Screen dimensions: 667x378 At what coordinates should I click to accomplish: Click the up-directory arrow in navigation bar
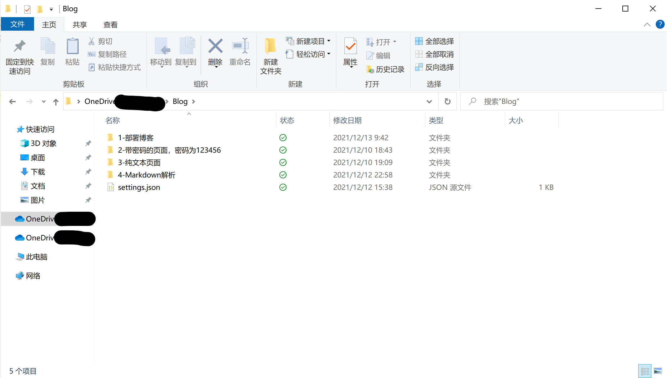tap(56, 102)
